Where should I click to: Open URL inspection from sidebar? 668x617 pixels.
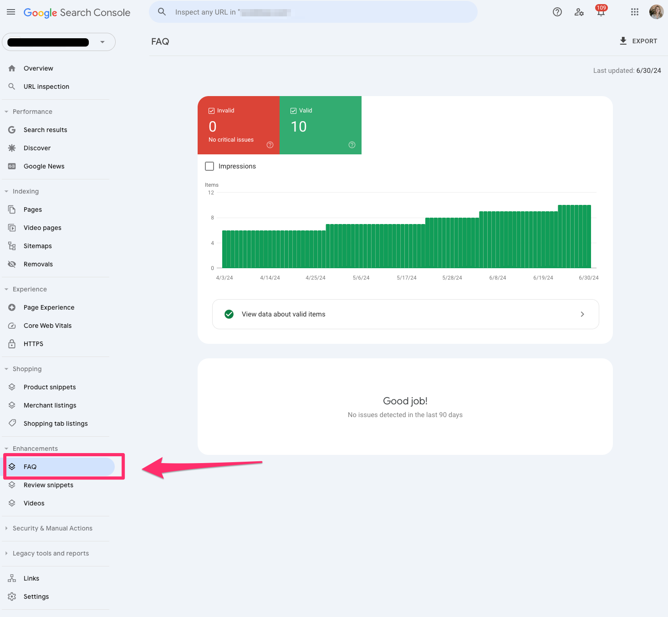click(58, 87)
